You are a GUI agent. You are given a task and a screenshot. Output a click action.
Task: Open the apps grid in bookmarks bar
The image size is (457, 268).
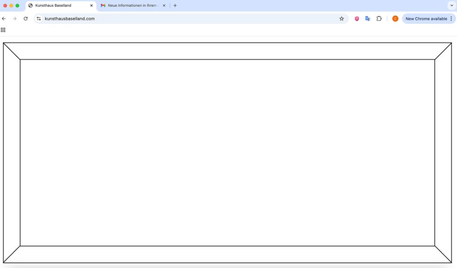pos(3,30)
